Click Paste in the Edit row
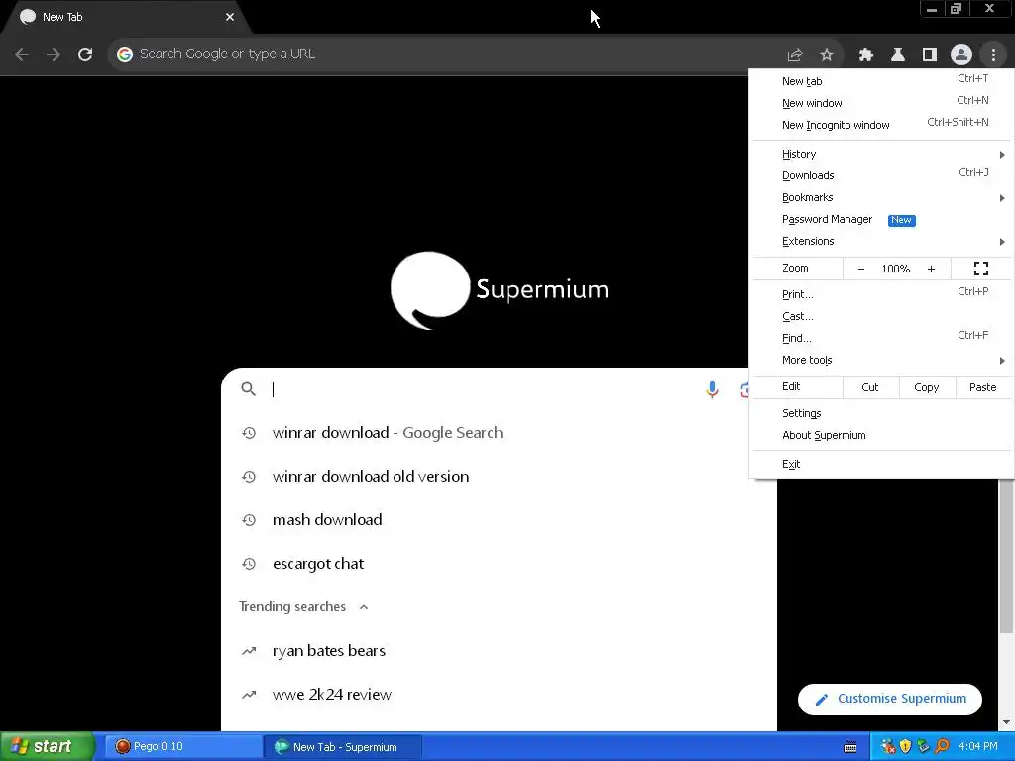 (x=982, y=387)
